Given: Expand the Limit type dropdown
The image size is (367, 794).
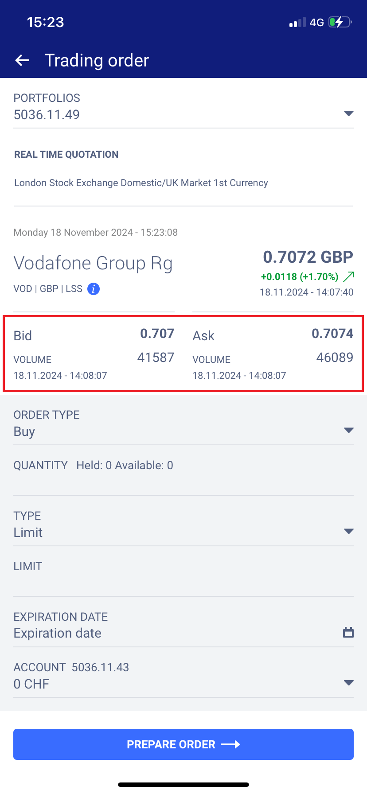Looking at the screenshot, I should 348,531.
